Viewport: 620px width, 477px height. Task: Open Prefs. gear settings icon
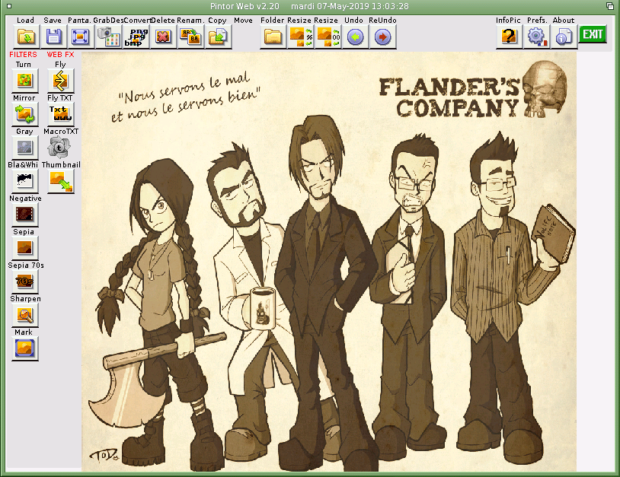point(536,37)
